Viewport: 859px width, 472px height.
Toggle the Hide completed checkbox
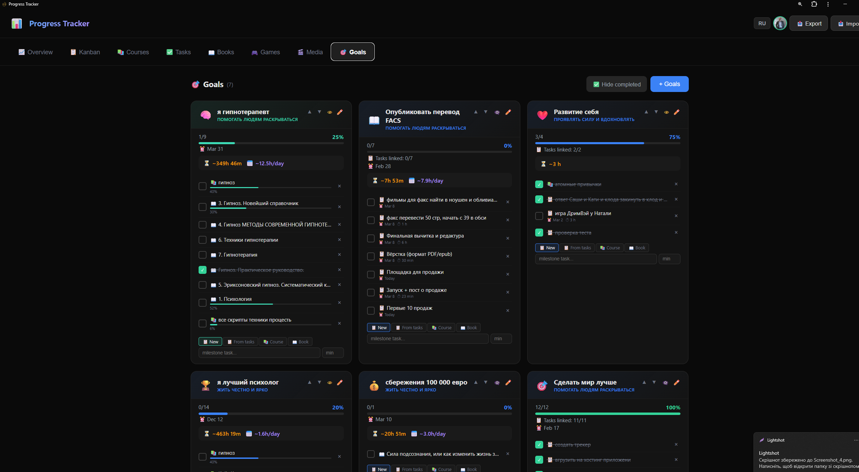[596, 84]
